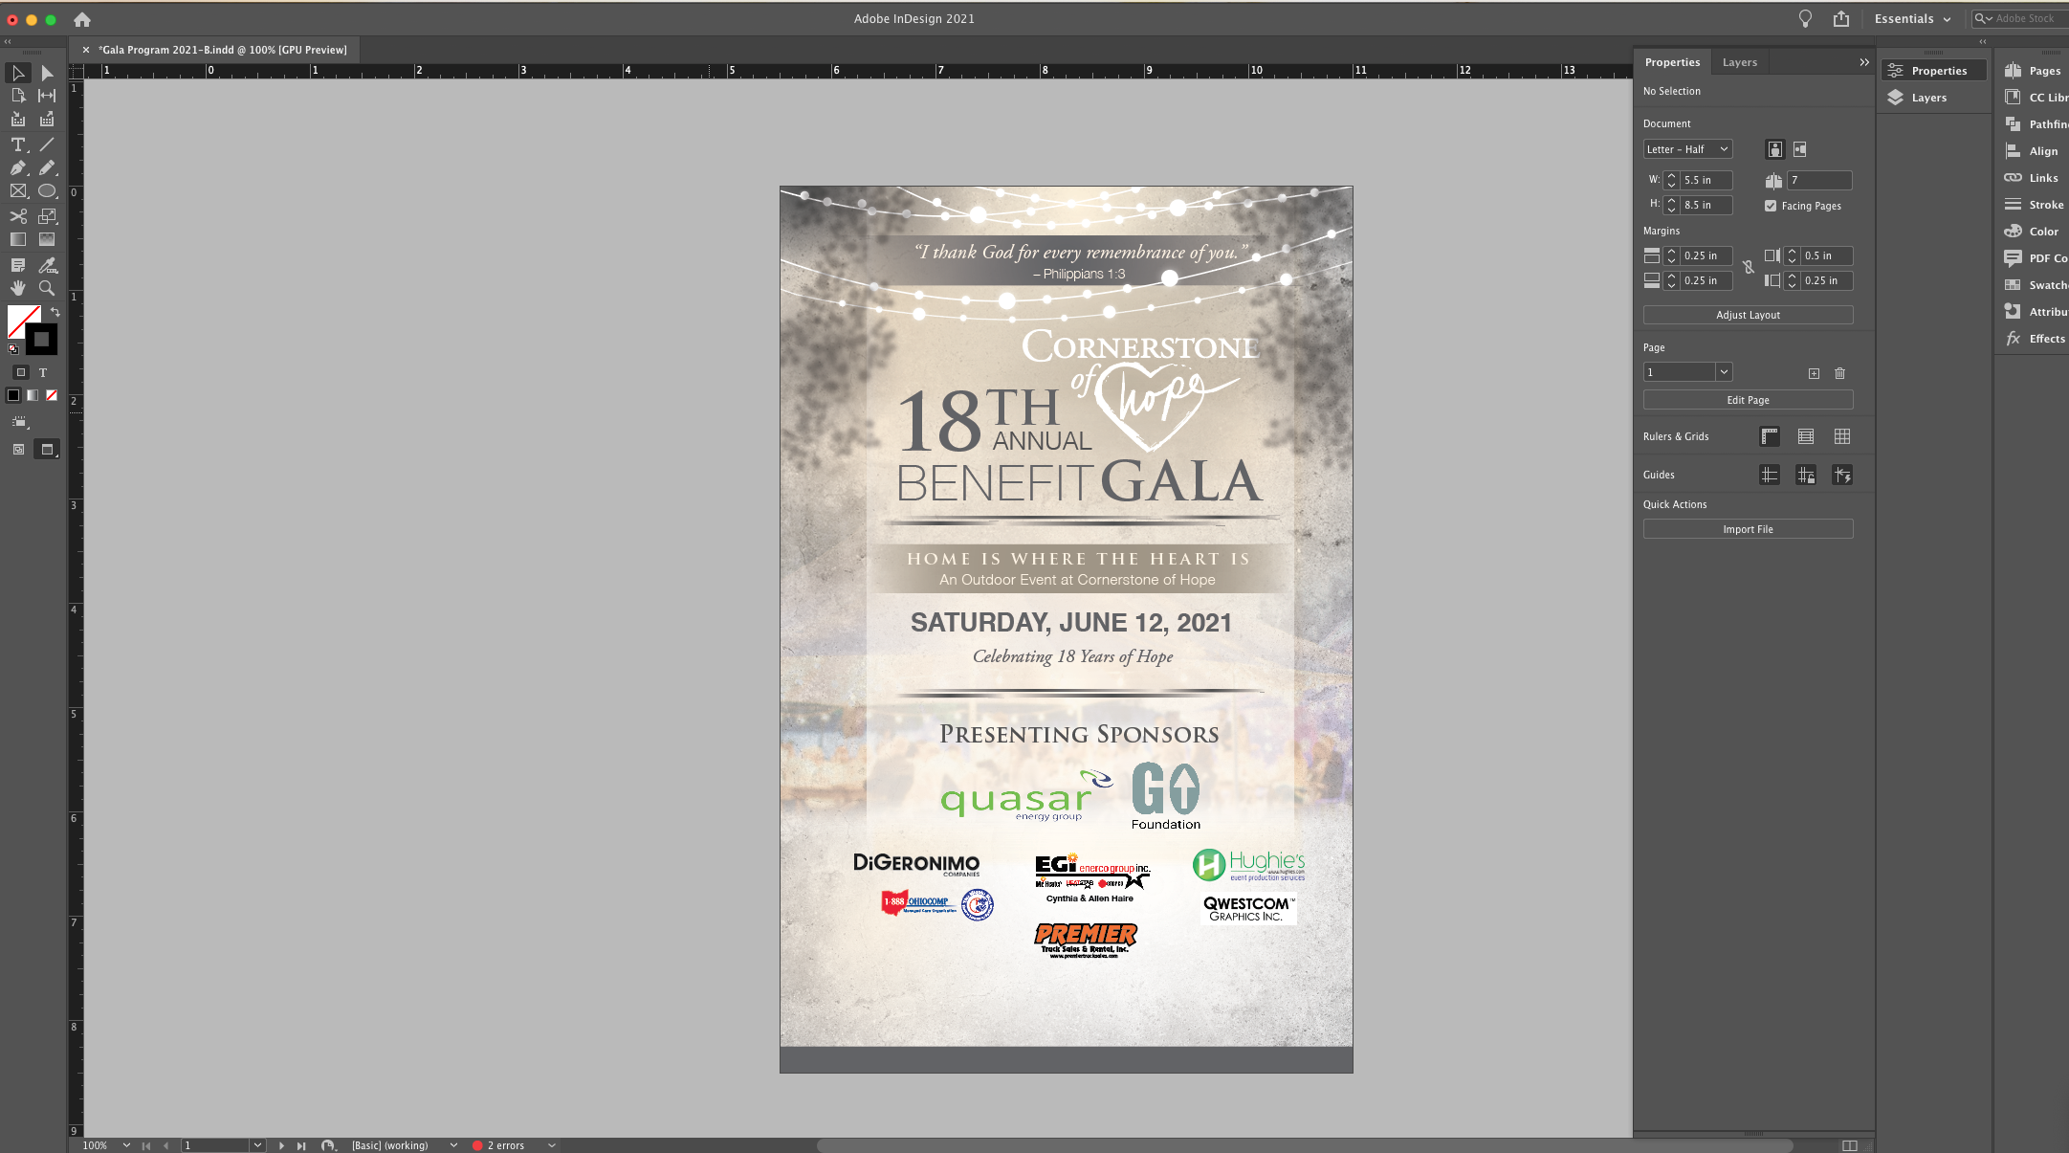Click the Adjust Layout button
Image resolution: width=2069 pixels, height=1153 pixels.
click(1748, 314)
